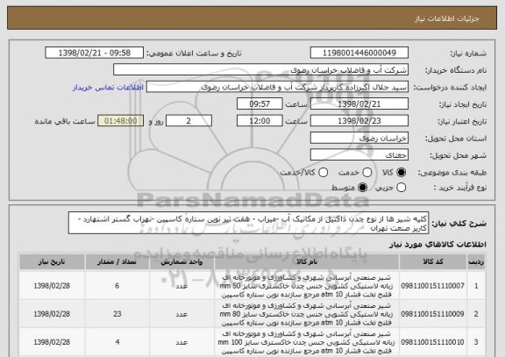505x357 pixels.
Task: Click the unit عدد in row 3
Action: coord(181,342)
